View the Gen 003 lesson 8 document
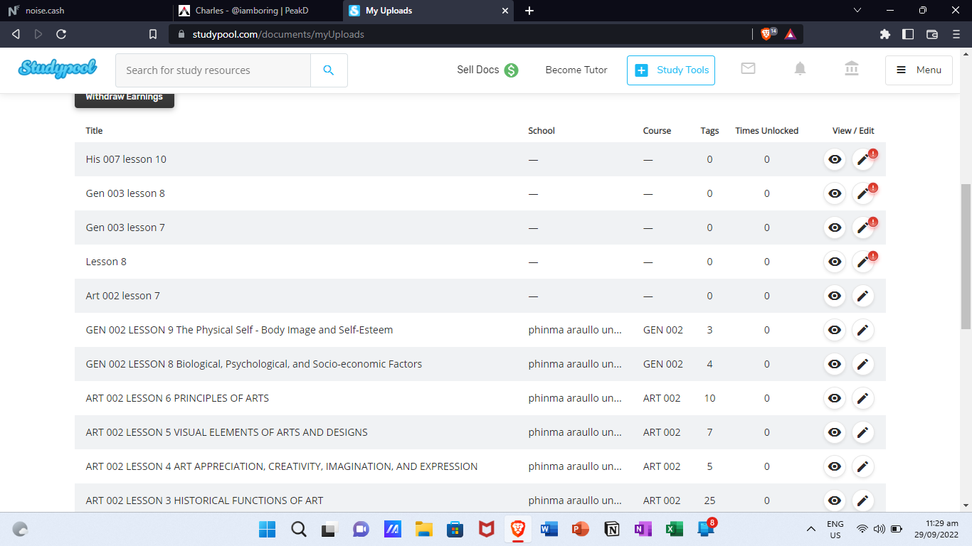 point(835,193)
